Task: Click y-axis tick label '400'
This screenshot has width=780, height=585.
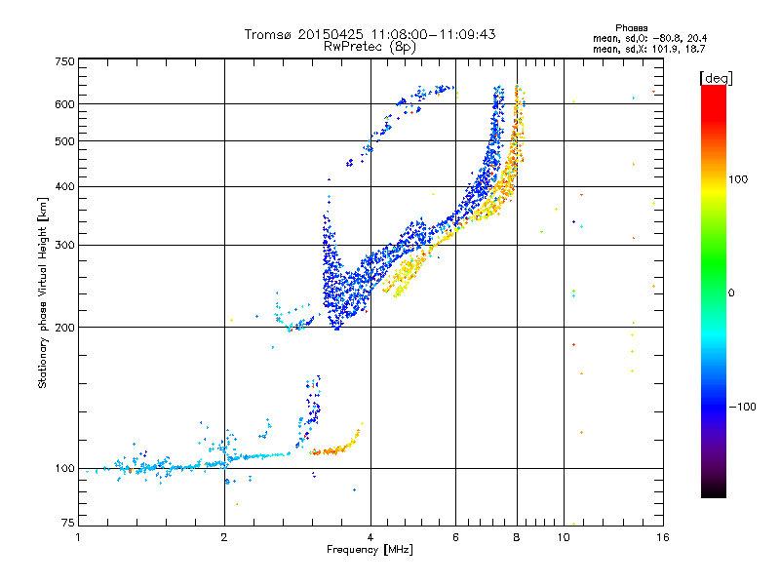Action: click(64, 187)
